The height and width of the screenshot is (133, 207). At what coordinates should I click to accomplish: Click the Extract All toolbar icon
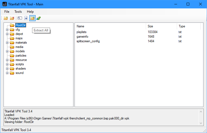pyautogui.click(x=32, y=18)
